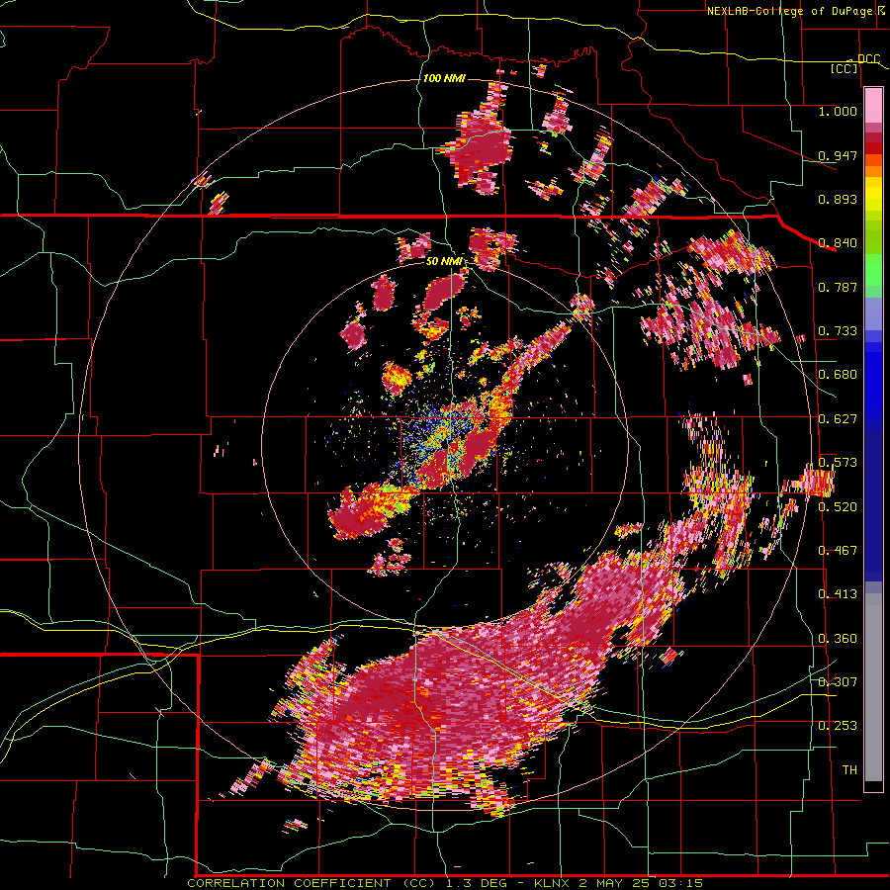Select the 0.573 legend value

click(x=838, y=463)
